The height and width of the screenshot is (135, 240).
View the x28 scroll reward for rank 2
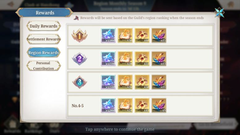point(125,59)
